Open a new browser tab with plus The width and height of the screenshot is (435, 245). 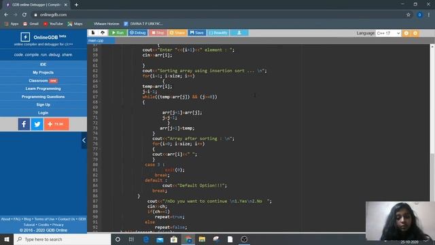pyautogui.click(x=76, y=5)
